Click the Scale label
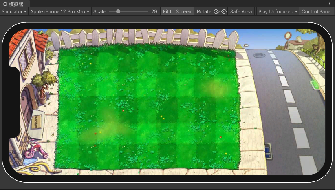This screenshot has width=335, height=190. point(100,11)
